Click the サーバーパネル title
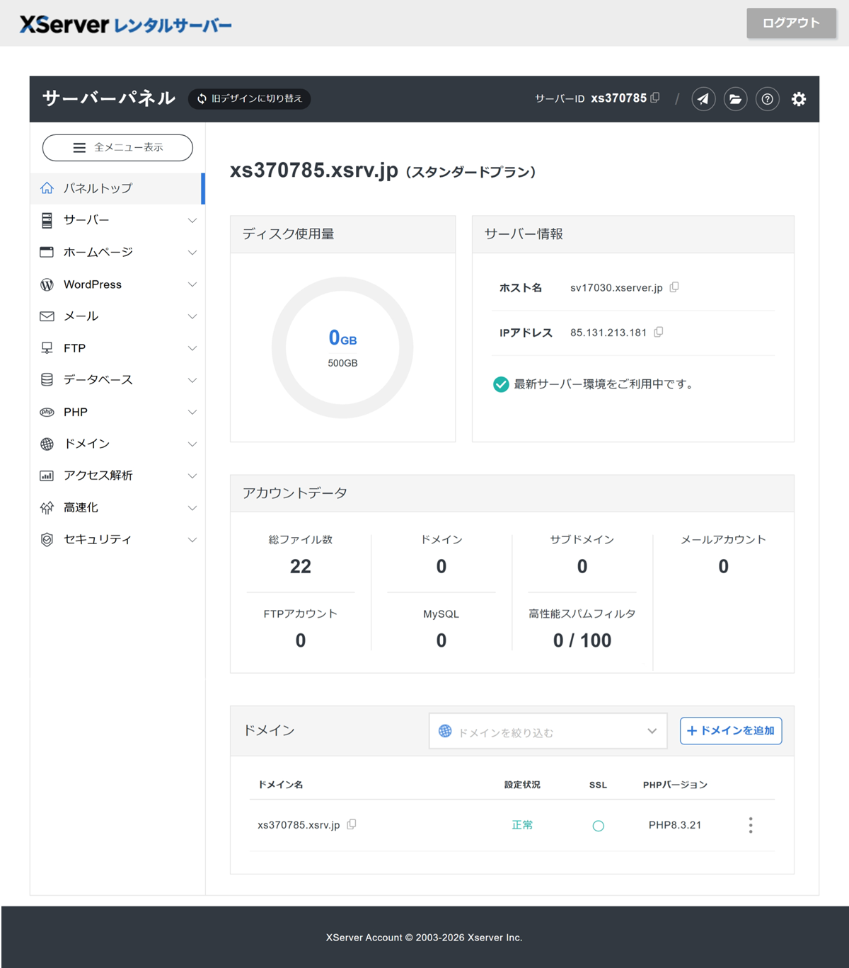The image size is (849, 968). [x=109, y=98]
